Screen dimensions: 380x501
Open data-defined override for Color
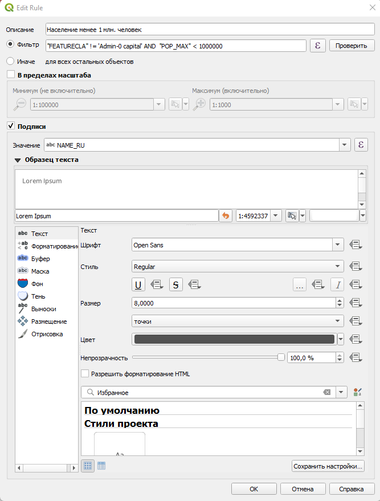pyautogui.click(x=356, y=339)
